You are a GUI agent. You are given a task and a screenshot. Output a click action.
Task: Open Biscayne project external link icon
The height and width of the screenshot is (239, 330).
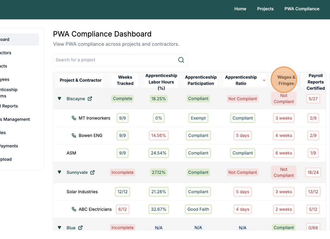point(90,99)
